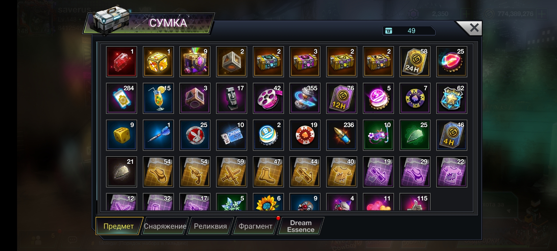Select the cocktail drink item
Screen dimensions: 557x251
[x=158, y=98]
